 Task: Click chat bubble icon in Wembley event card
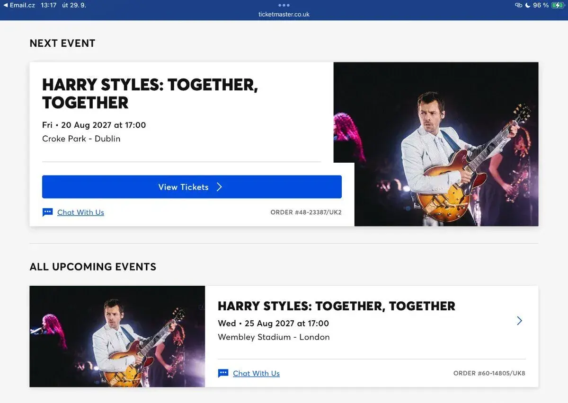click(x=223, y=373)
